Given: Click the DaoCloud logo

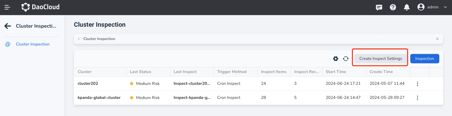Looking at the screenshot, I should (x=40, y=7).
